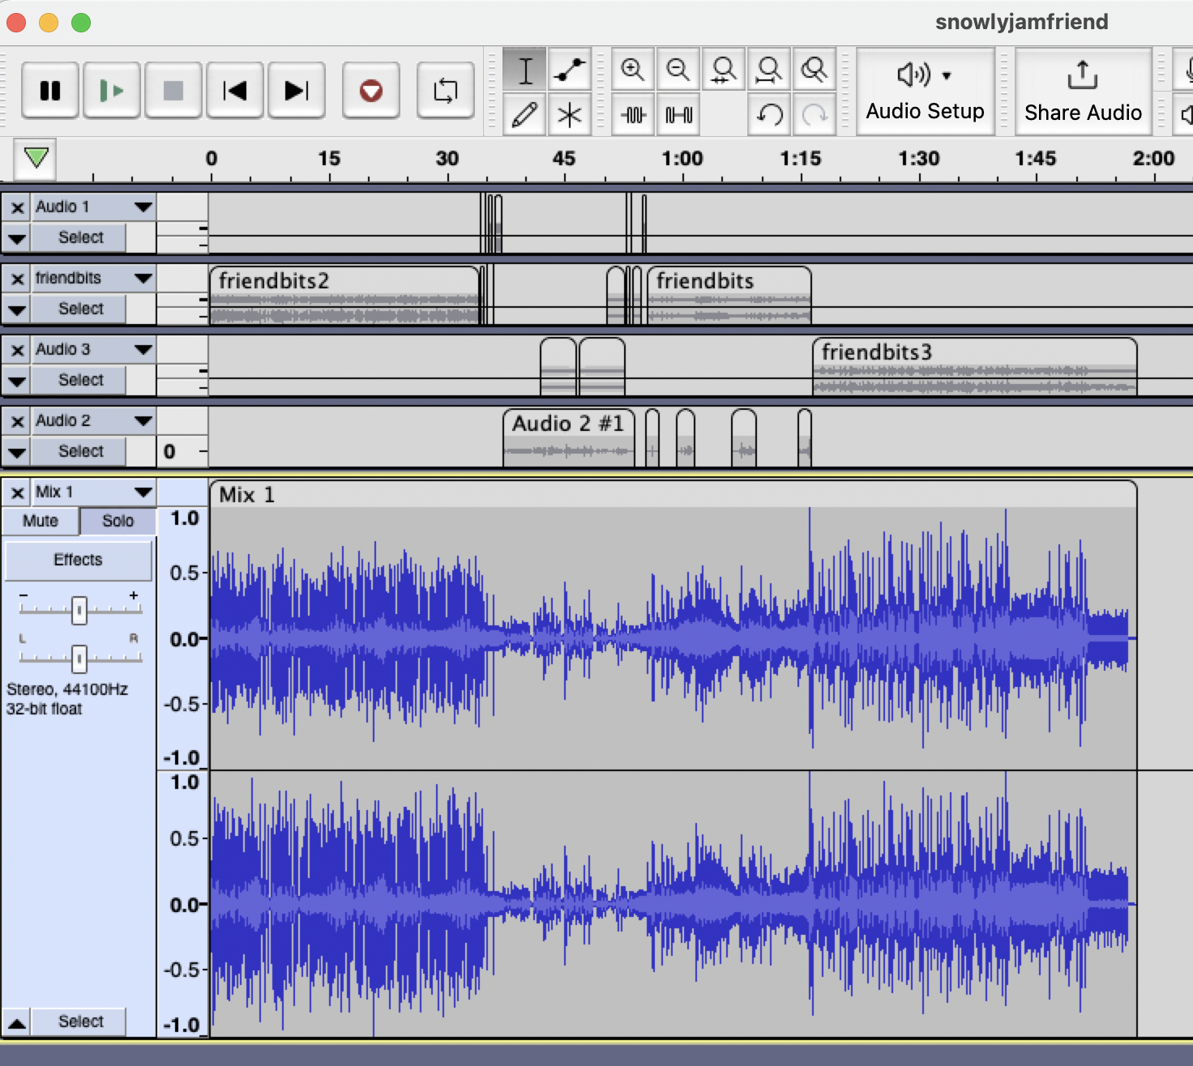Choose the Envelope tool
Viewport: 1193px width, 1066px height.
click(570, 70)
